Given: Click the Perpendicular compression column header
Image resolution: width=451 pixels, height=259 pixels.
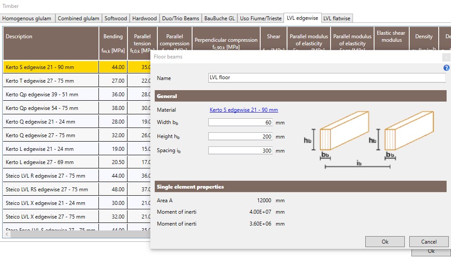Looking at the screenshot, I should (x=226, y=39).
